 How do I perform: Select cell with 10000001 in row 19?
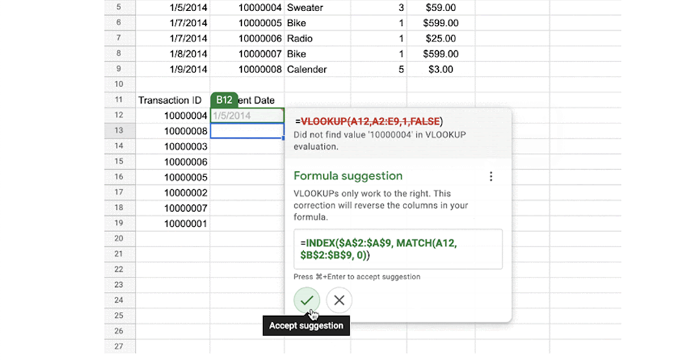click(173, 223)
